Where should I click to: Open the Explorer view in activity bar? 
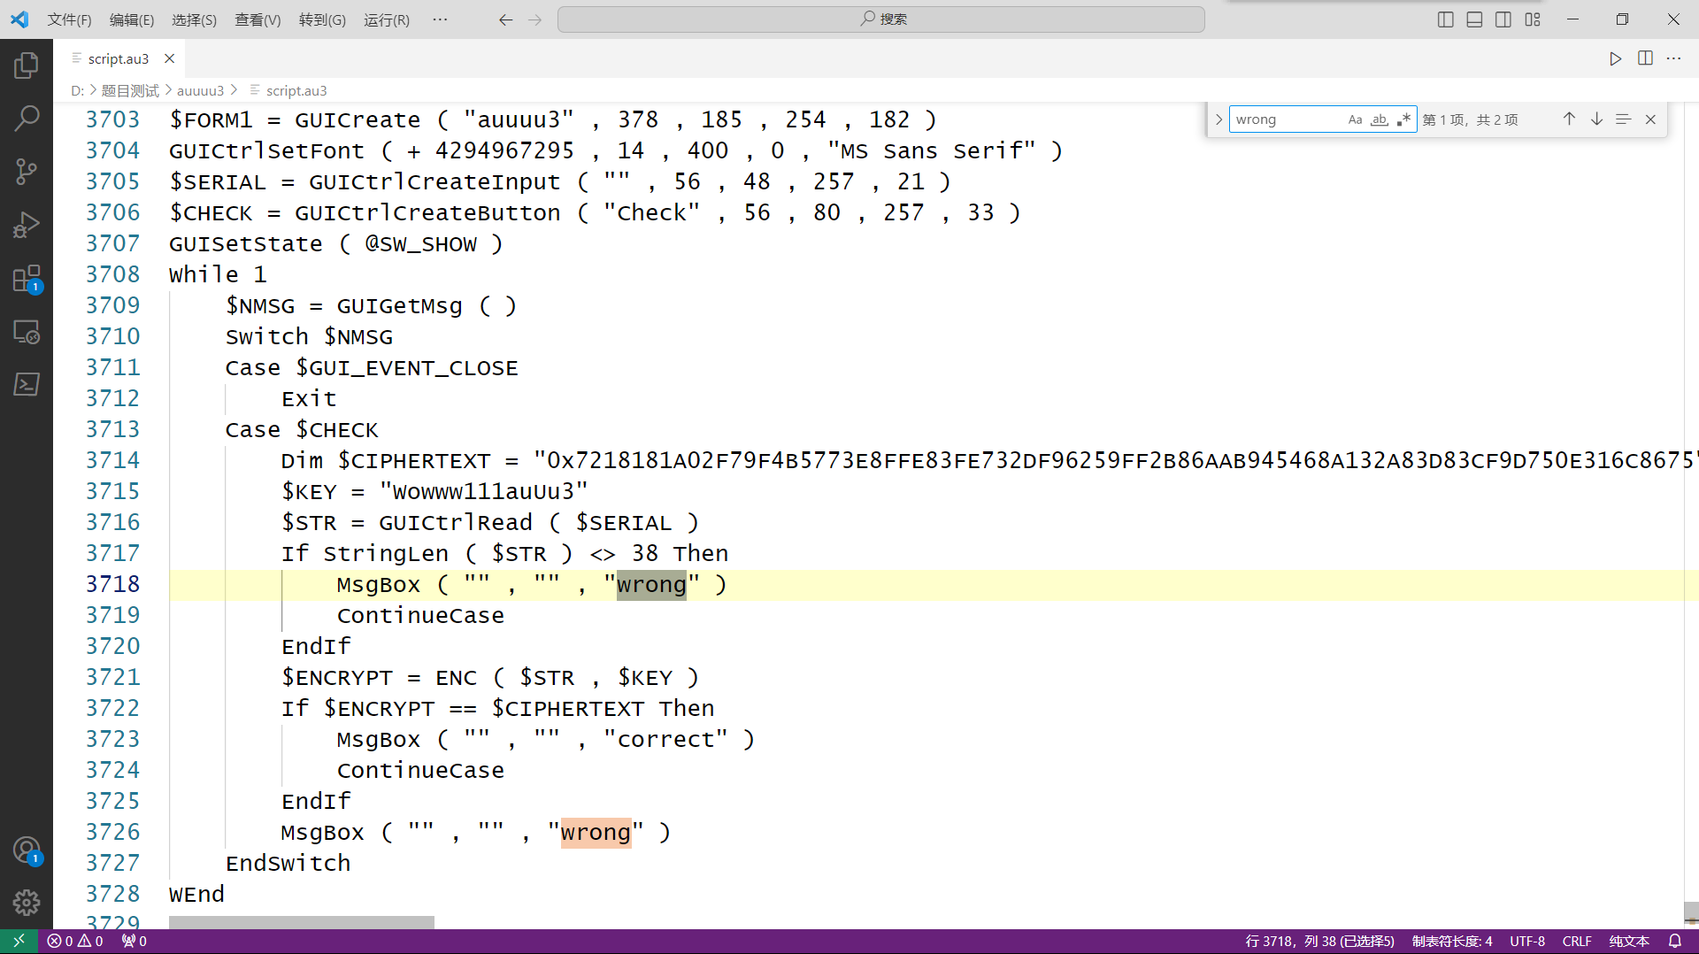[x=27, y=65]
